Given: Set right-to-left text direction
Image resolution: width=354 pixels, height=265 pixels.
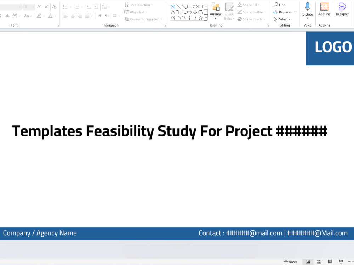Looking at the screenshot, I should click(107, 16).
